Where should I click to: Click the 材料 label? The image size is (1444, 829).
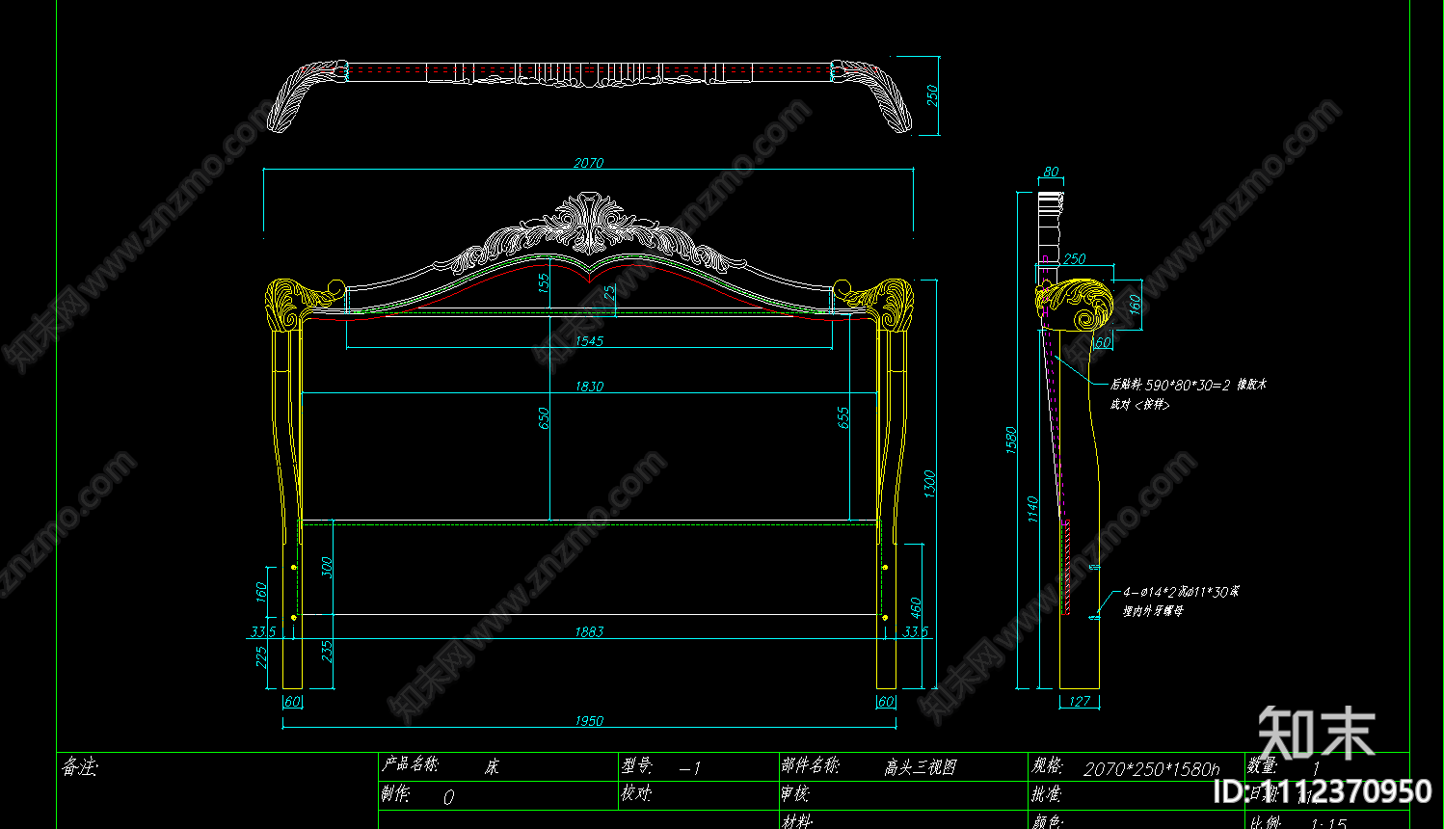tap(796, 821)
